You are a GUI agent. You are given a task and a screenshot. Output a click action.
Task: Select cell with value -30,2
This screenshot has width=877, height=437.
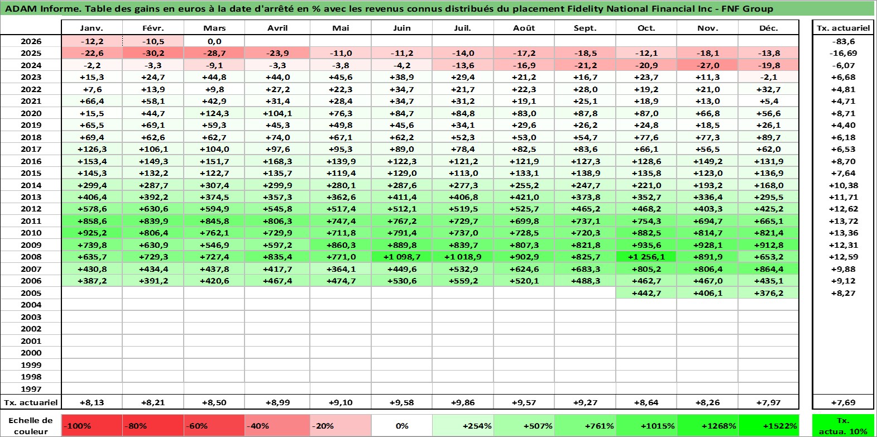tap(153, 53)
